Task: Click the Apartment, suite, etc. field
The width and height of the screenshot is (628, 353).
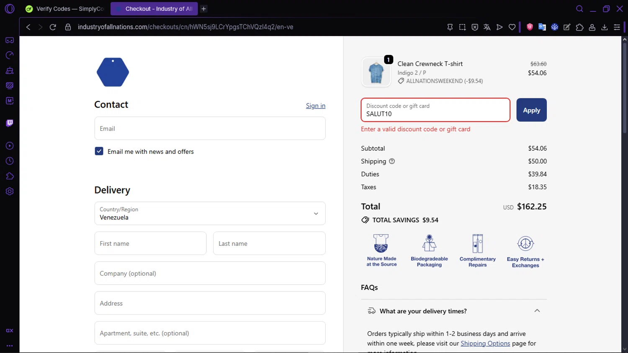Action: (x=210, y=333)
